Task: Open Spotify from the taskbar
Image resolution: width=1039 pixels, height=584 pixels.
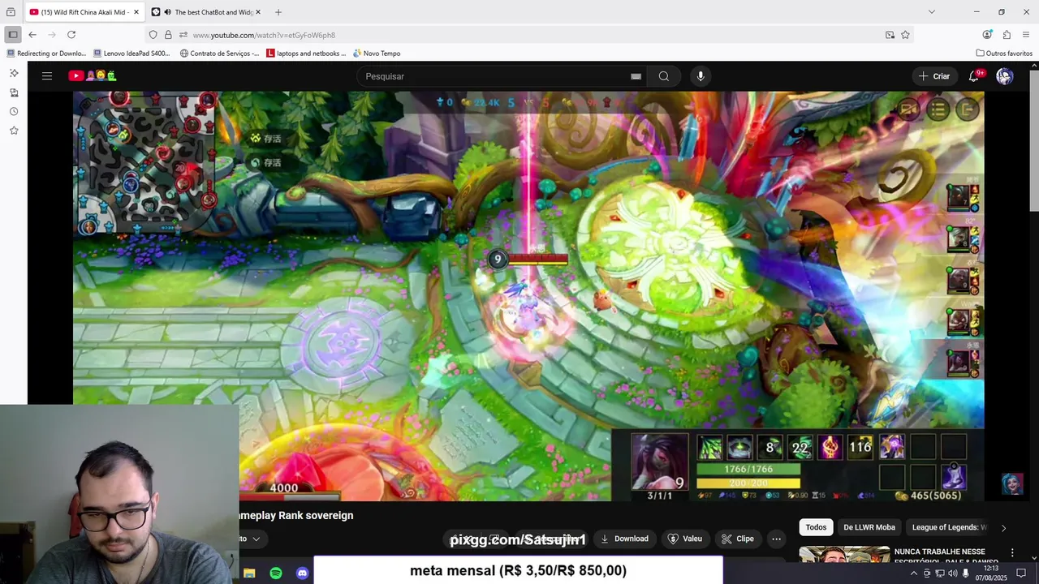Action: coord(276,573)
